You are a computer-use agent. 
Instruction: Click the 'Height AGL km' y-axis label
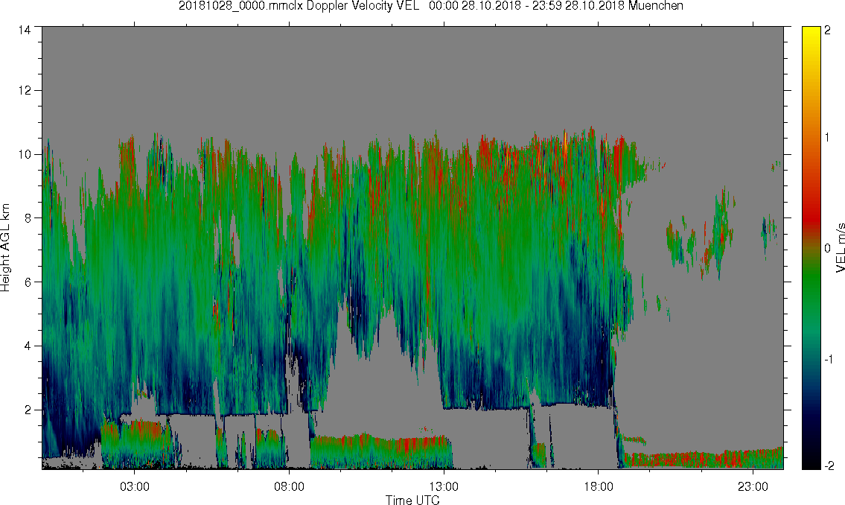coord(6,248)
